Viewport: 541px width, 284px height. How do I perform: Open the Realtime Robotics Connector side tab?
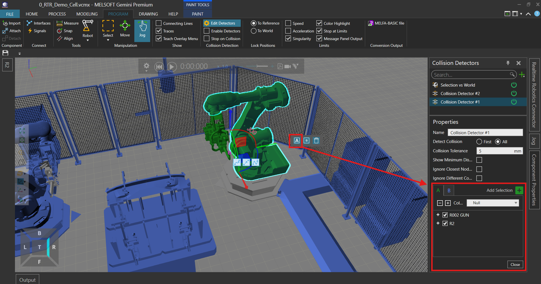[534, 95]
